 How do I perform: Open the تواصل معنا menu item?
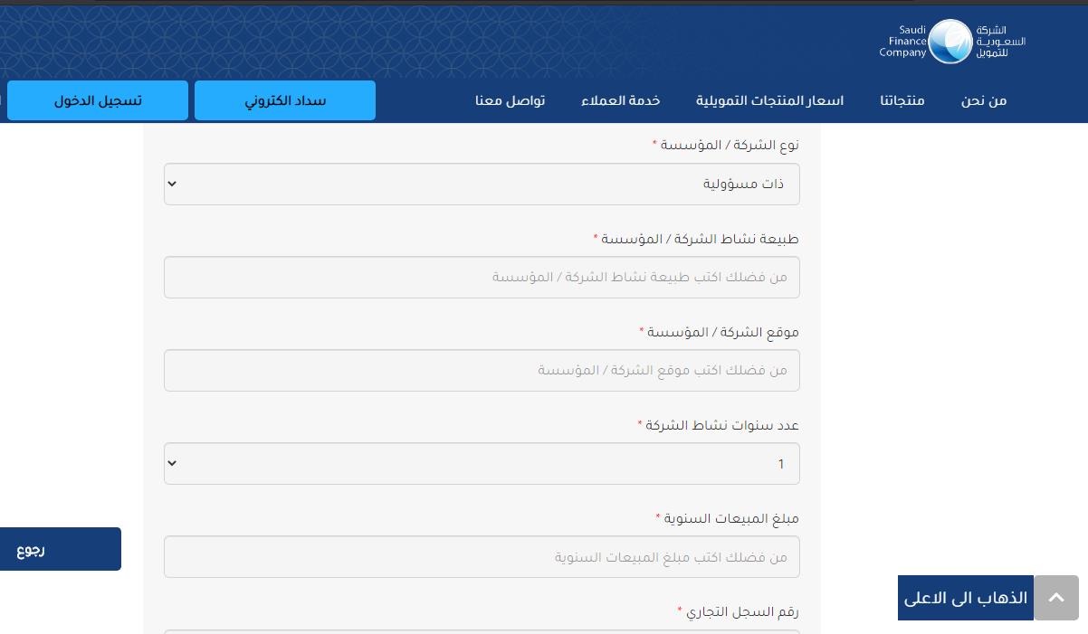[511, 100]
